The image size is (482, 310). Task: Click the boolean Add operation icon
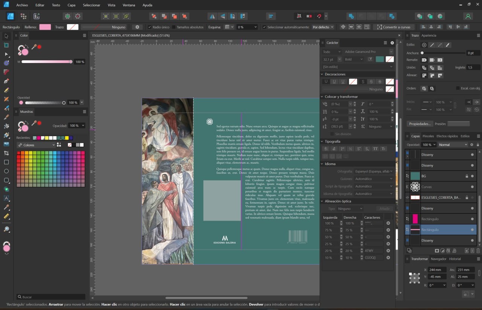point(351,16)
